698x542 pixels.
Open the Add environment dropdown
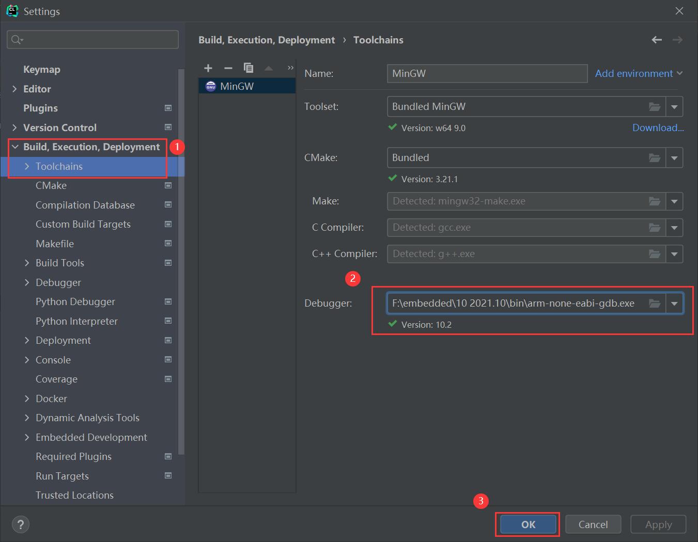(x=639, y=73)
